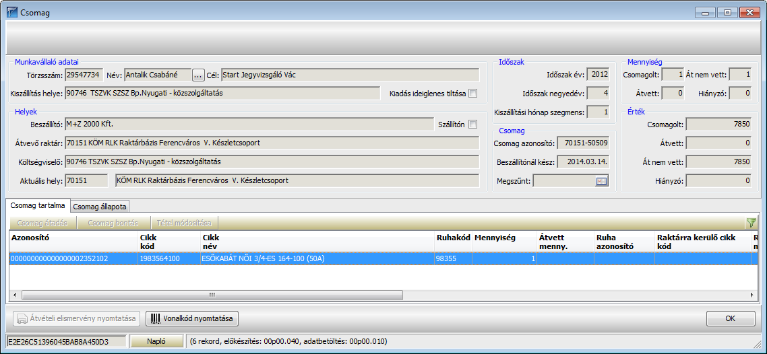Screen dimensions: 767x354
Task: Click the Megszűnt date input field
Action: point(565,181)
